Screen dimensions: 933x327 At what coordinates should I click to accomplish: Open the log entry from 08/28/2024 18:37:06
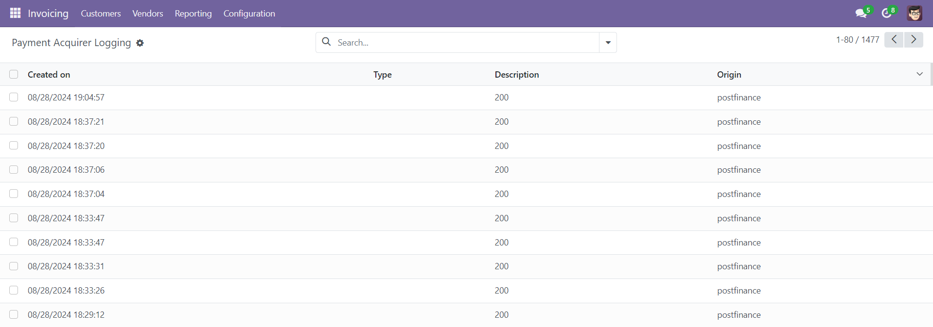[x=66, y=170]
